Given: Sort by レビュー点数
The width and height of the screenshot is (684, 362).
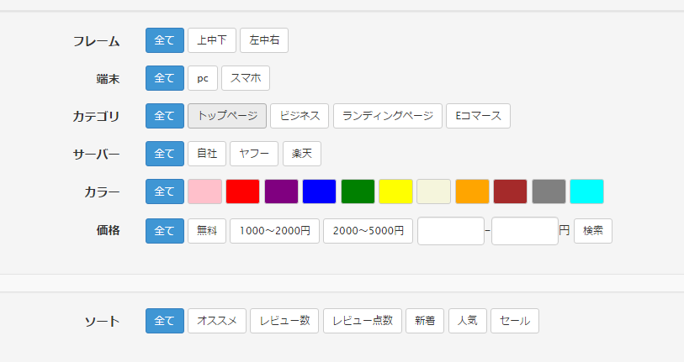Looking at the screenshot, I should click(x=363, y=321).
